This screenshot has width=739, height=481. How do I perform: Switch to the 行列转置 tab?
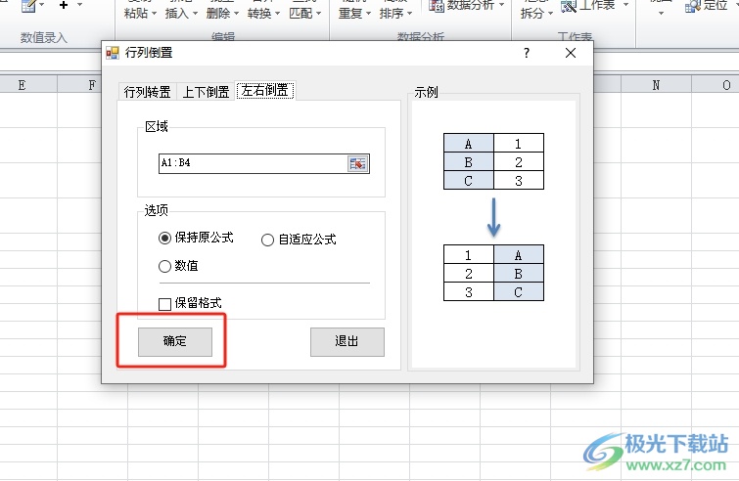click(x=148, y=92)
